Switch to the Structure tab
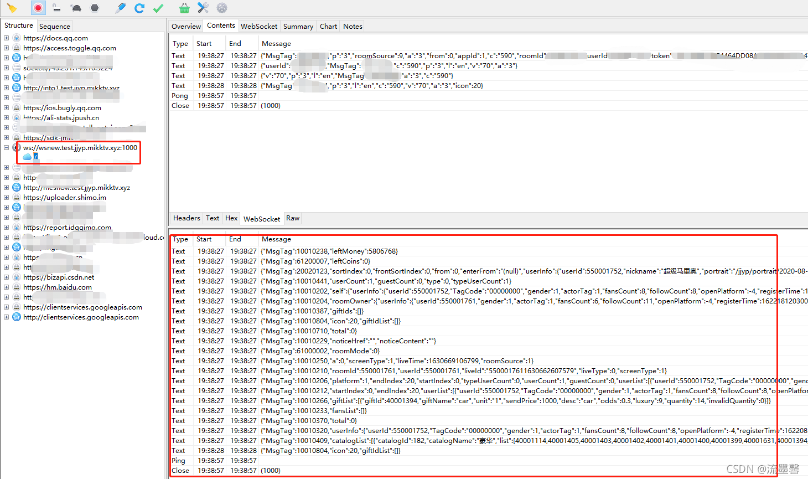808x479 pixels. (19, 25)
